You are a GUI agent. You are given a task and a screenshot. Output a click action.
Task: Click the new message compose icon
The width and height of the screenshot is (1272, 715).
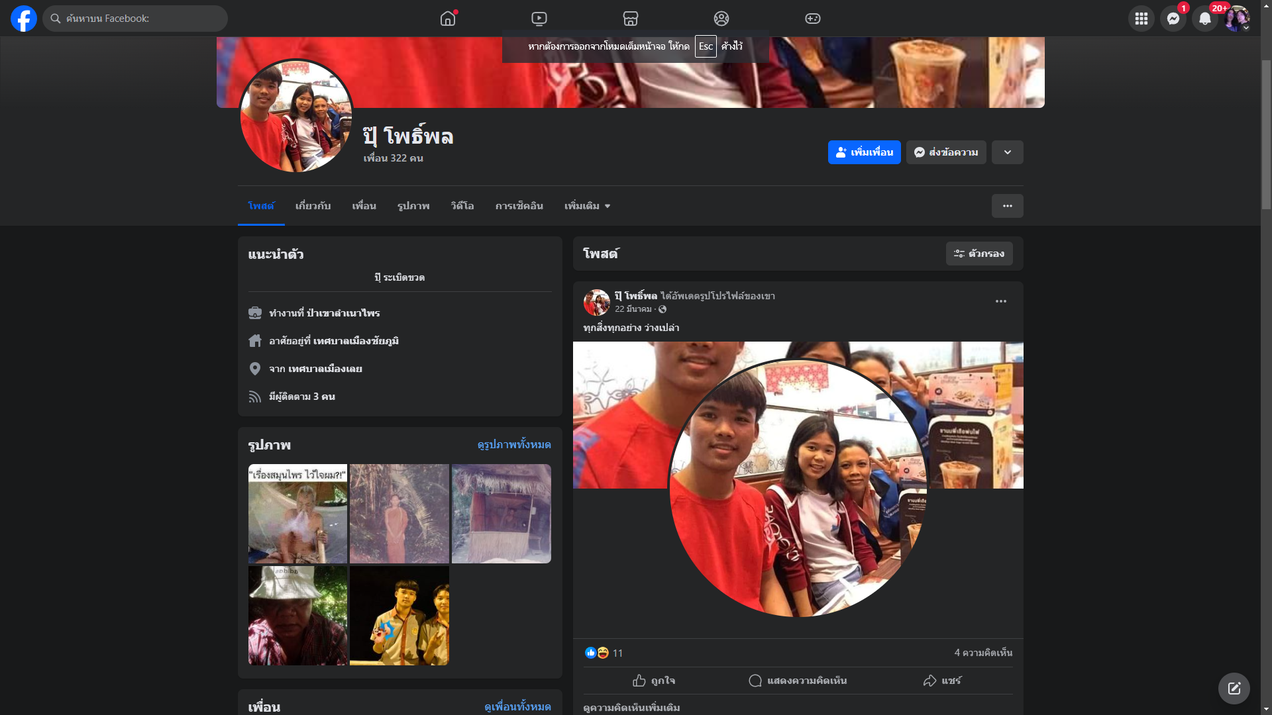1234,689
